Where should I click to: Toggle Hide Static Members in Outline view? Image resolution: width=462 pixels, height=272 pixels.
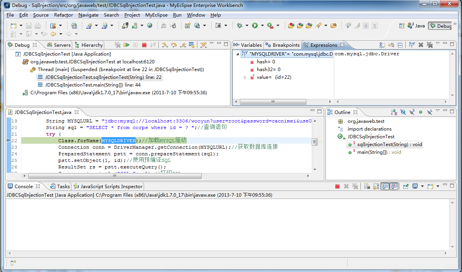[x=412, y=112]
